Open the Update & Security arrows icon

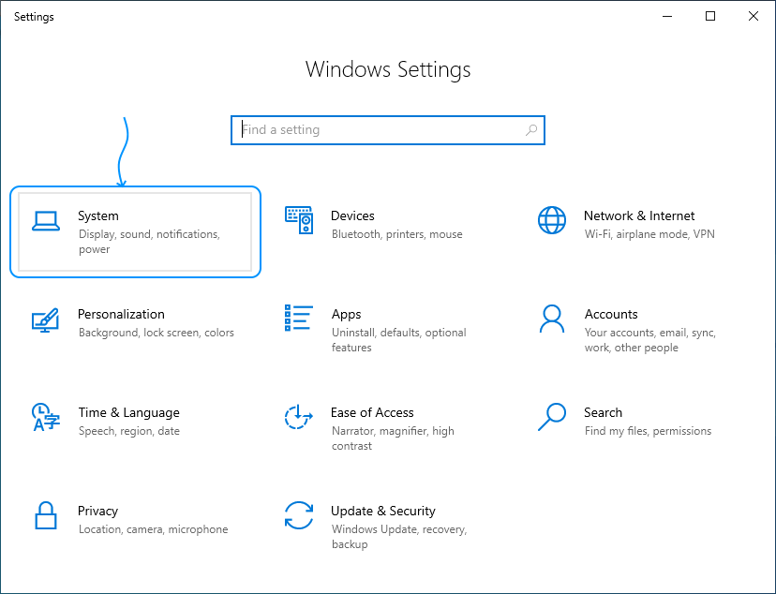click(299, 515)
